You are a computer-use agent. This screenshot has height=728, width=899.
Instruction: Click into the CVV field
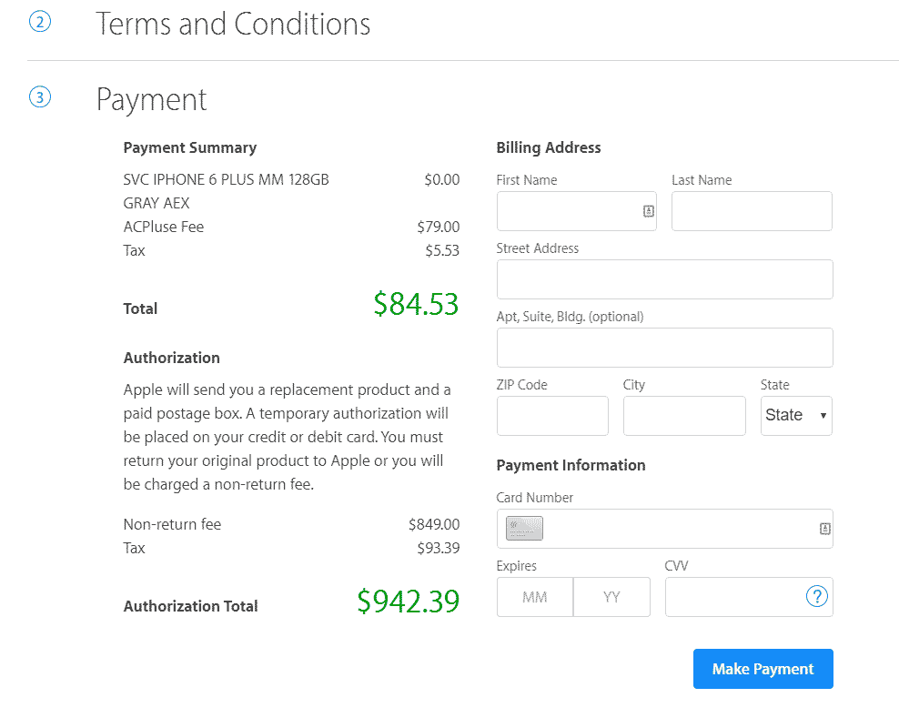[x=732, y=597]
